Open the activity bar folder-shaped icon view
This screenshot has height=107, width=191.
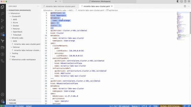(x=2, y=48)
